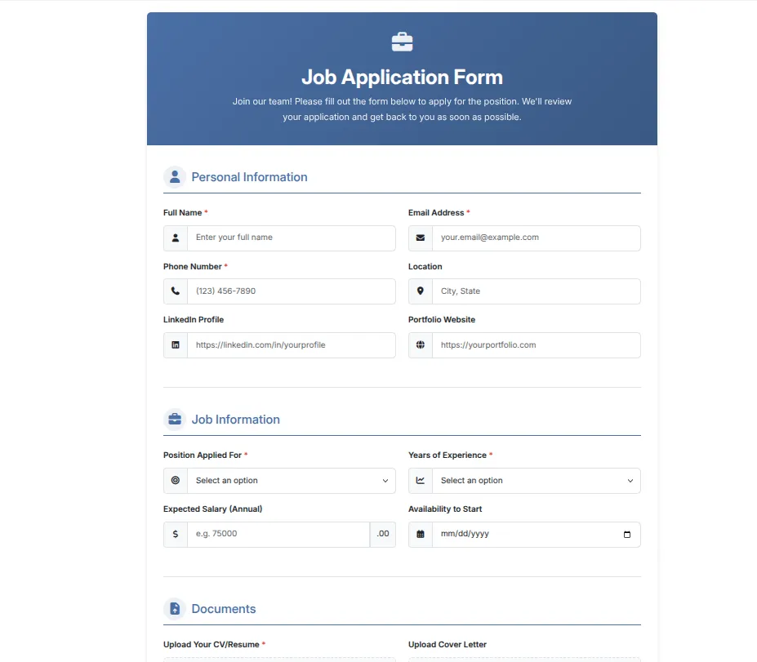
Task: Click the calendar icon beside Availability to Start
Action: point(420,534)
